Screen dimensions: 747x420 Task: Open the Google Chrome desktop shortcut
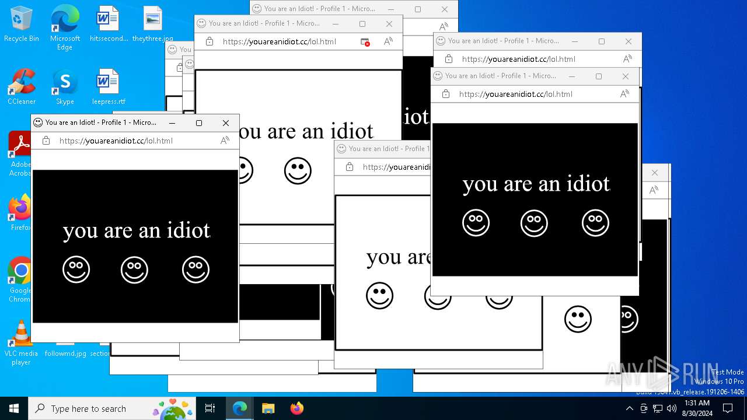click(20, 280)
